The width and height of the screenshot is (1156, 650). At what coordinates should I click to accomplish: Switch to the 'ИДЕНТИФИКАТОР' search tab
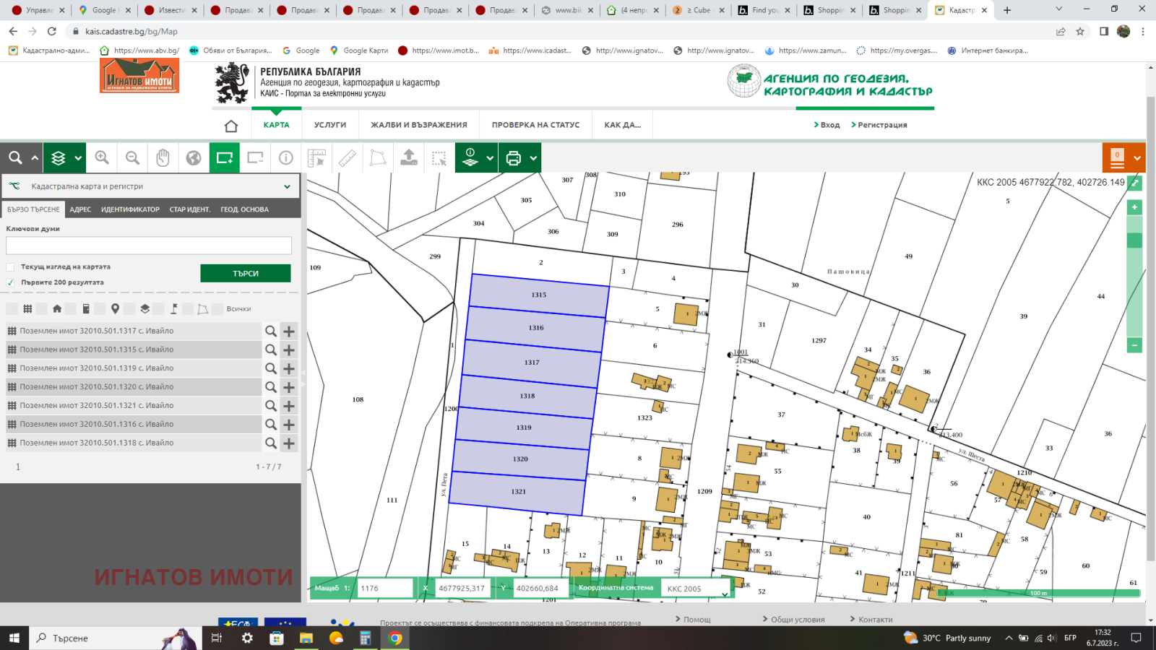coord(130,209)
